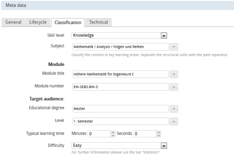This screenshot has height=157, width=234.
Task: Click the Module number field
Action: [x=120, y=87]
